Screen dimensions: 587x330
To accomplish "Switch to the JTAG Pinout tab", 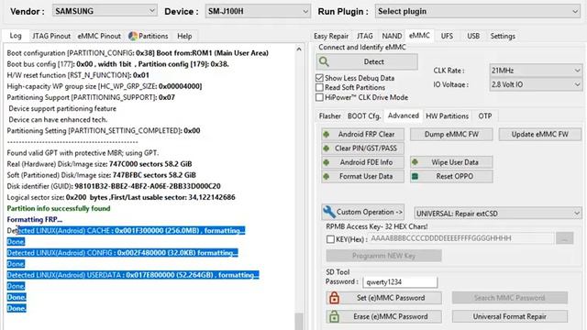I will [x=51, y=36].
